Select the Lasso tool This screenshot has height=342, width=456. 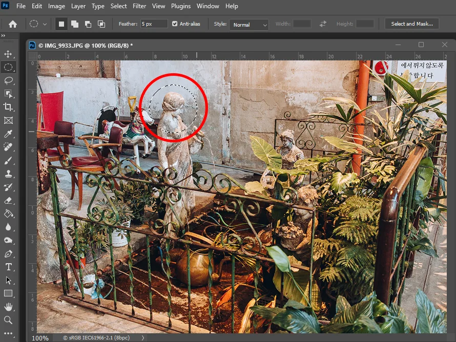(x=8, y=80)
